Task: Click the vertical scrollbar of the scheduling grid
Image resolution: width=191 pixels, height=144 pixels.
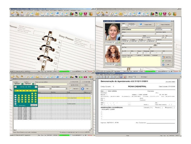Action: (x=91, y=111)
